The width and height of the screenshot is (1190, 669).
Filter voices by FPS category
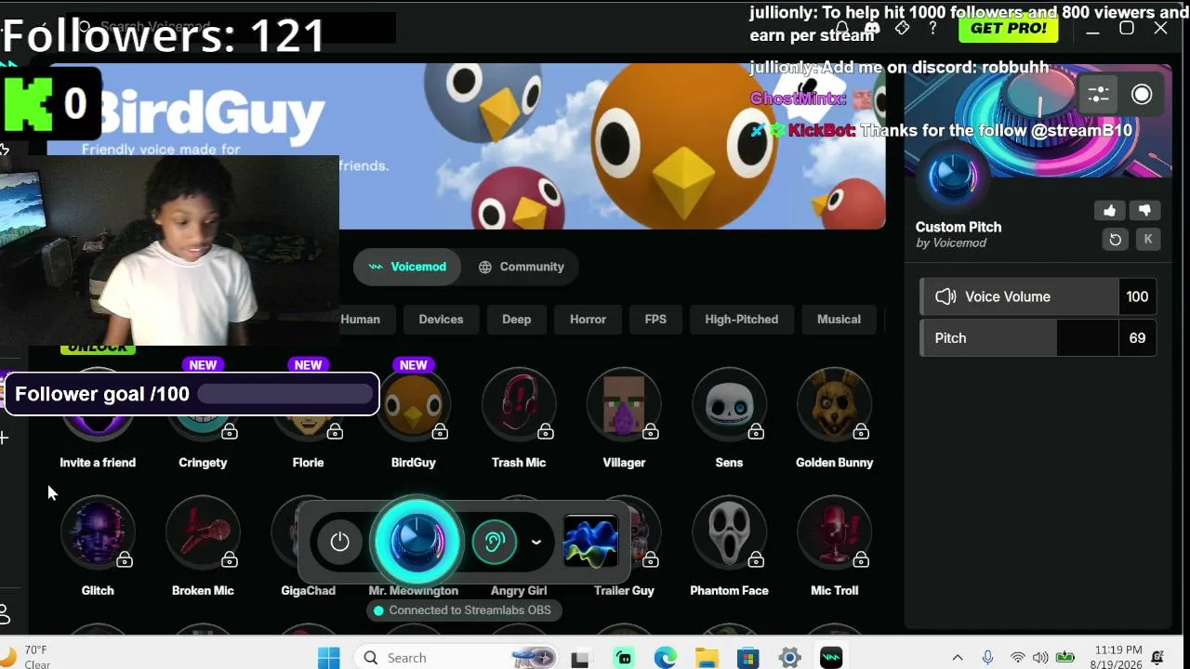tap(655, 319)
